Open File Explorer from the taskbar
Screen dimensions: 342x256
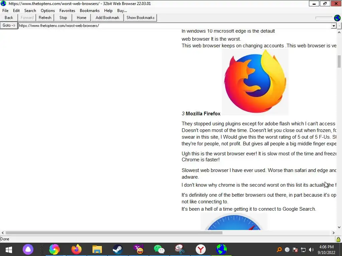[x=97, y=249]
